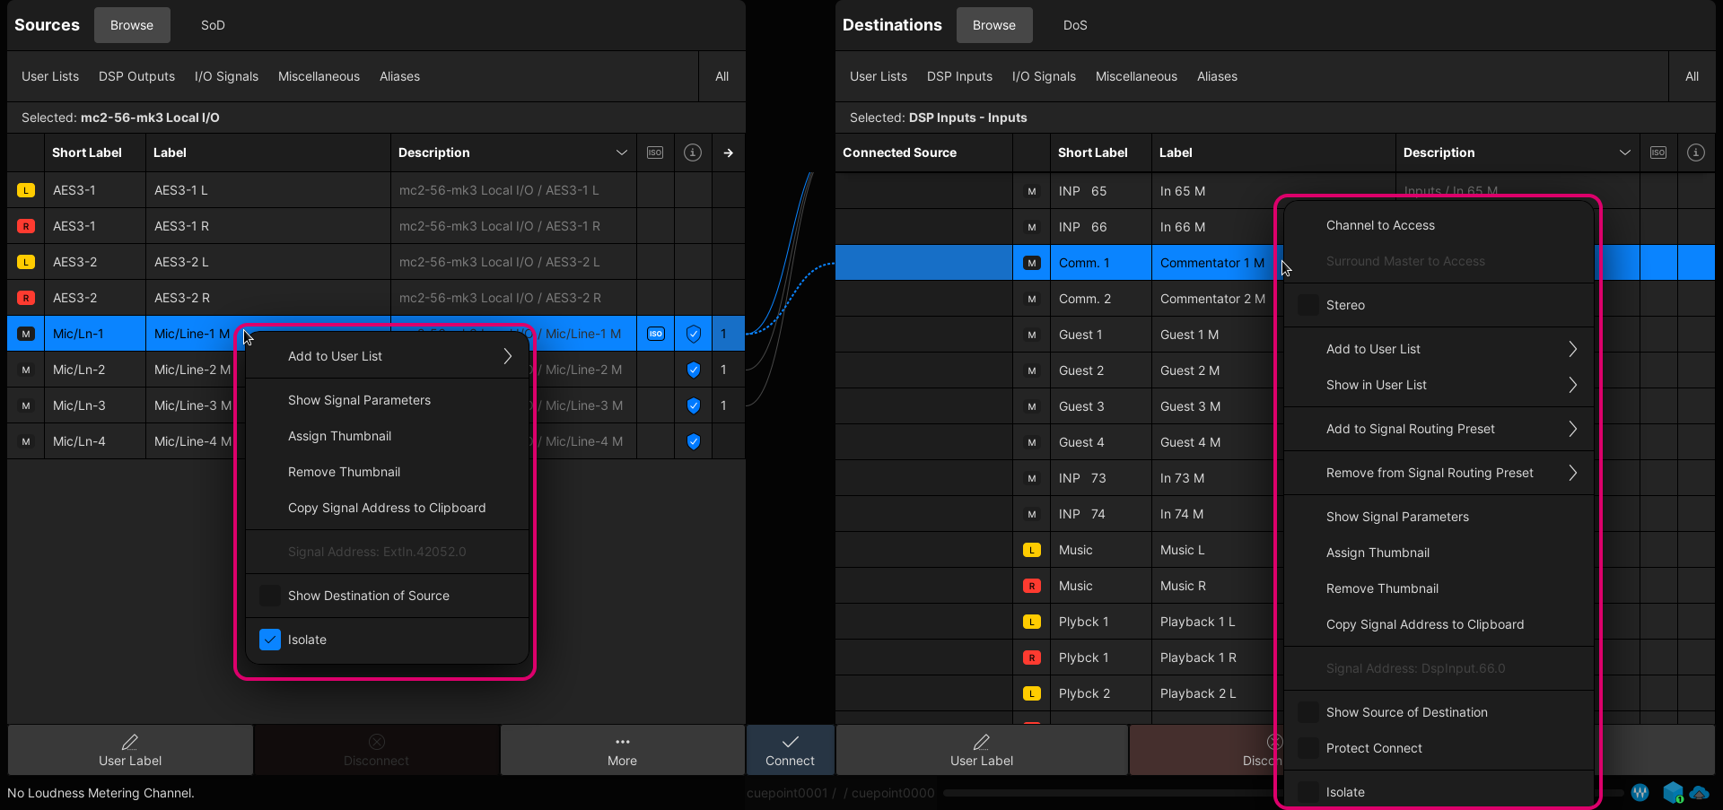Click the blue shield icon on Mic/Ln-4 row
Viewport: 1723px width, 810px height.
tap(693, 441)
